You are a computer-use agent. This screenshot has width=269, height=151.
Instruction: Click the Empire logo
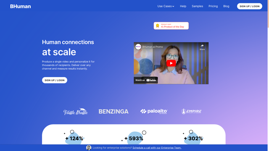point(192,112)
